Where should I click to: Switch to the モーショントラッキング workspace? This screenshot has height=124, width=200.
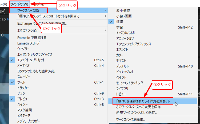pyautogui.click(x=130, y=83)
